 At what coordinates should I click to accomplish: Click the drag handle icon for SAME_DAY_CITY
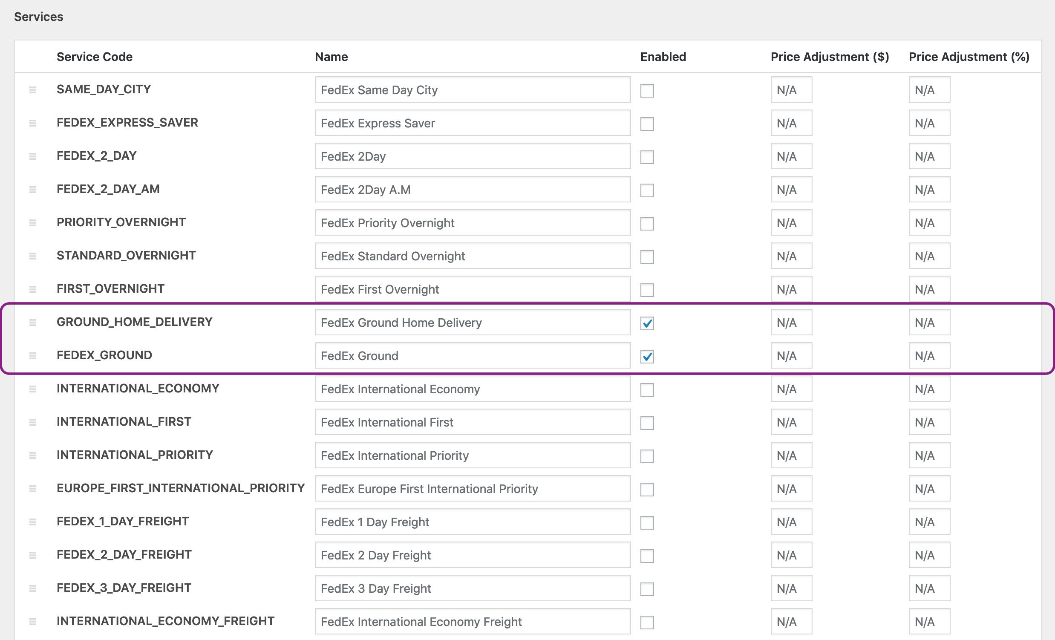(34, 90)
